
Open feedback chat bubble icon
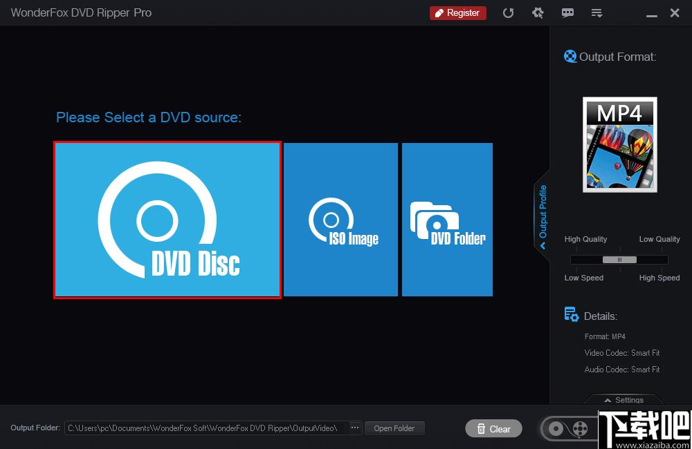[x=567, y=12]
